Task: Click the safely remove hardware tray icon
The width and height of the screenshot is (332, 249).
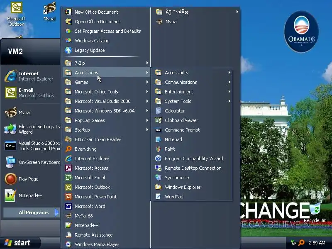Action: pyautogui.click(x=293, y=243)
